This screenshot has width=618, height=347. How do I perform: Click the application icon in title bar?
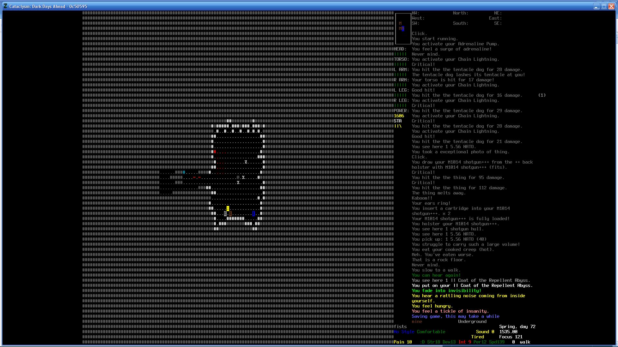5,6
